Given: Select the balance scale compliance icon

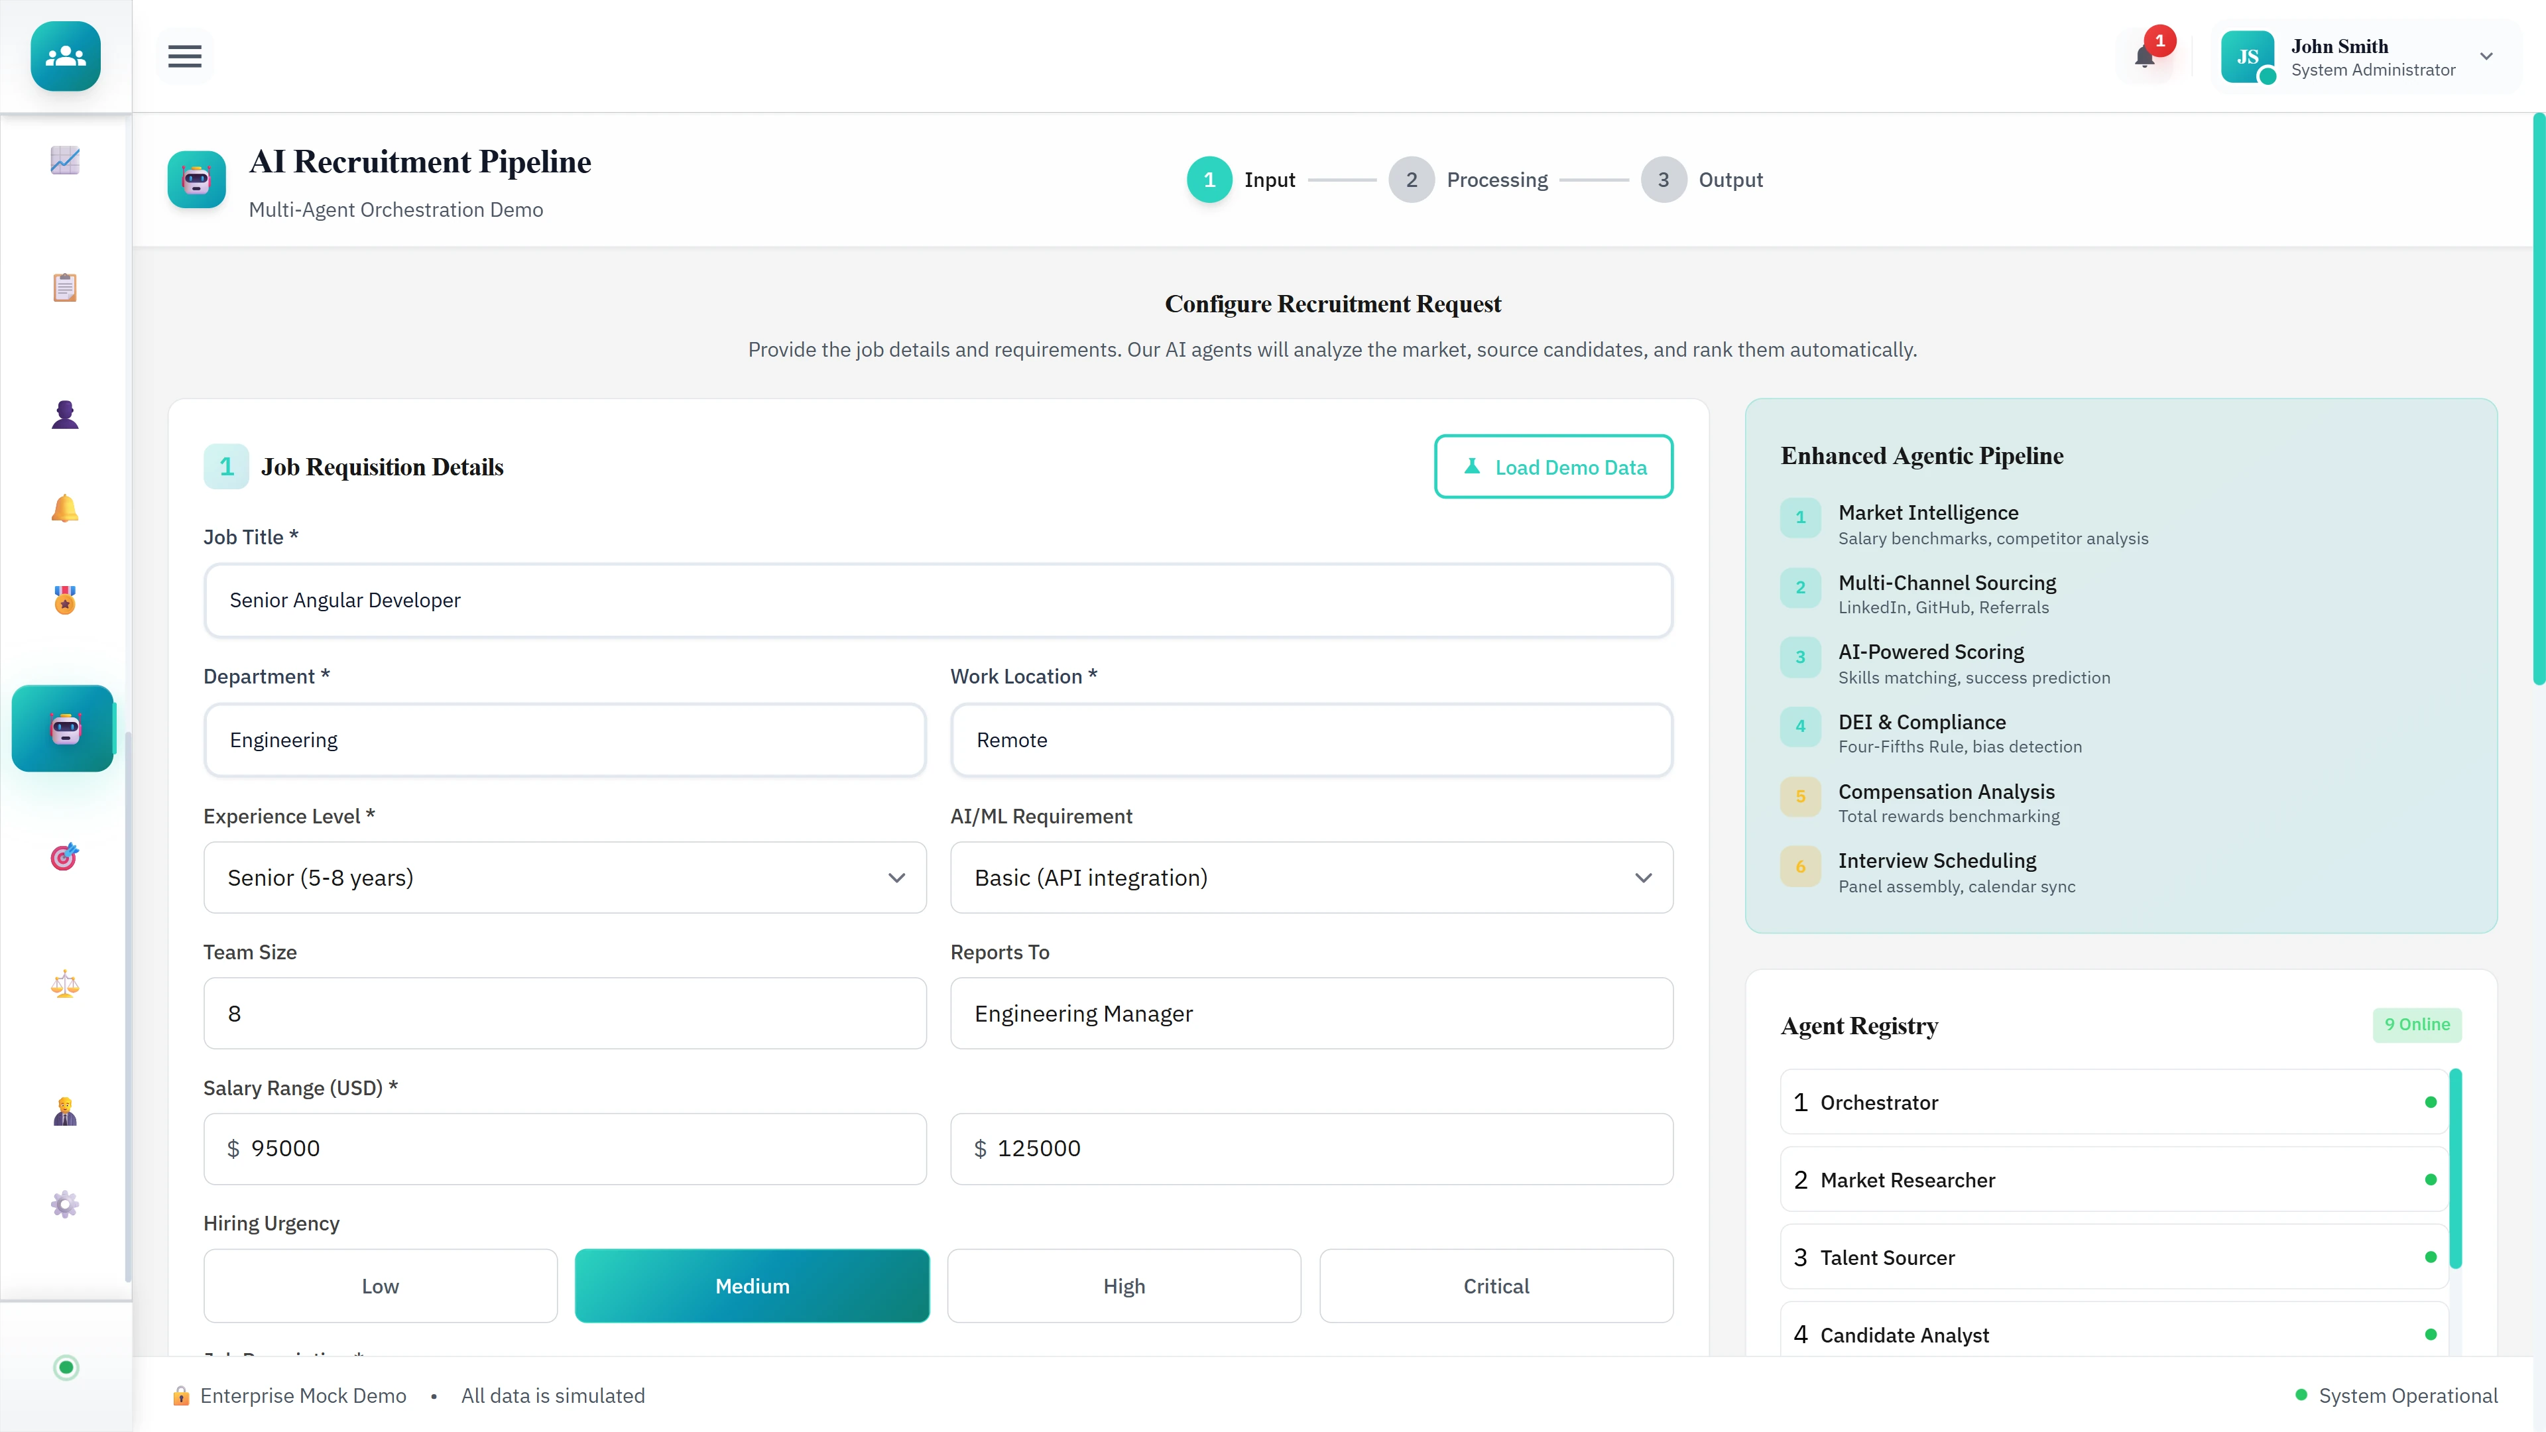Looking at the screenshot, I should point(64,984).
